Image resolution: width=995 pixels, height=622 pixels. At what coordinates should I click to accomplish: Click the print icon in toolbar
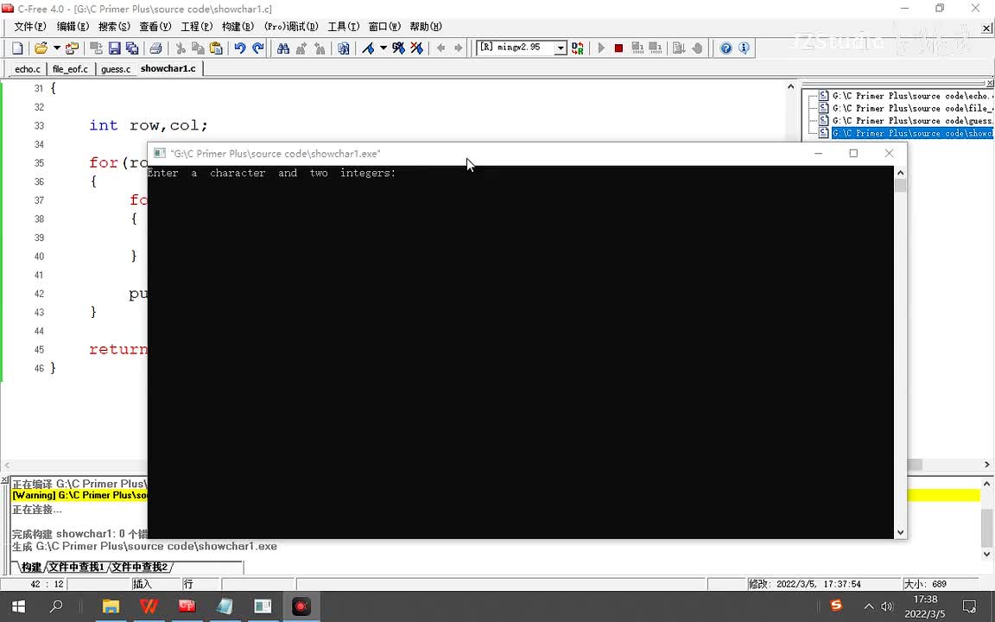(155, 48)
